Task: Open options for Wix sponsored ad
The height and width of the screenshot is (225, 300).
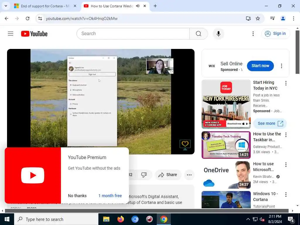Action: point(282,66)
